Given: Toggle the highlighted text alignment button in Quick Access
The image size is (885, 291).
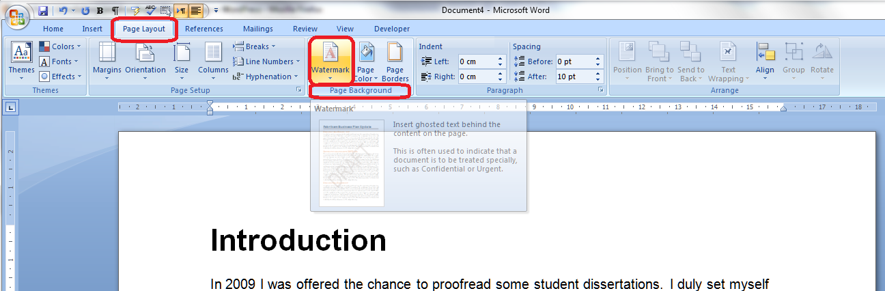Looking at the screenshot, I should point(196,11).
